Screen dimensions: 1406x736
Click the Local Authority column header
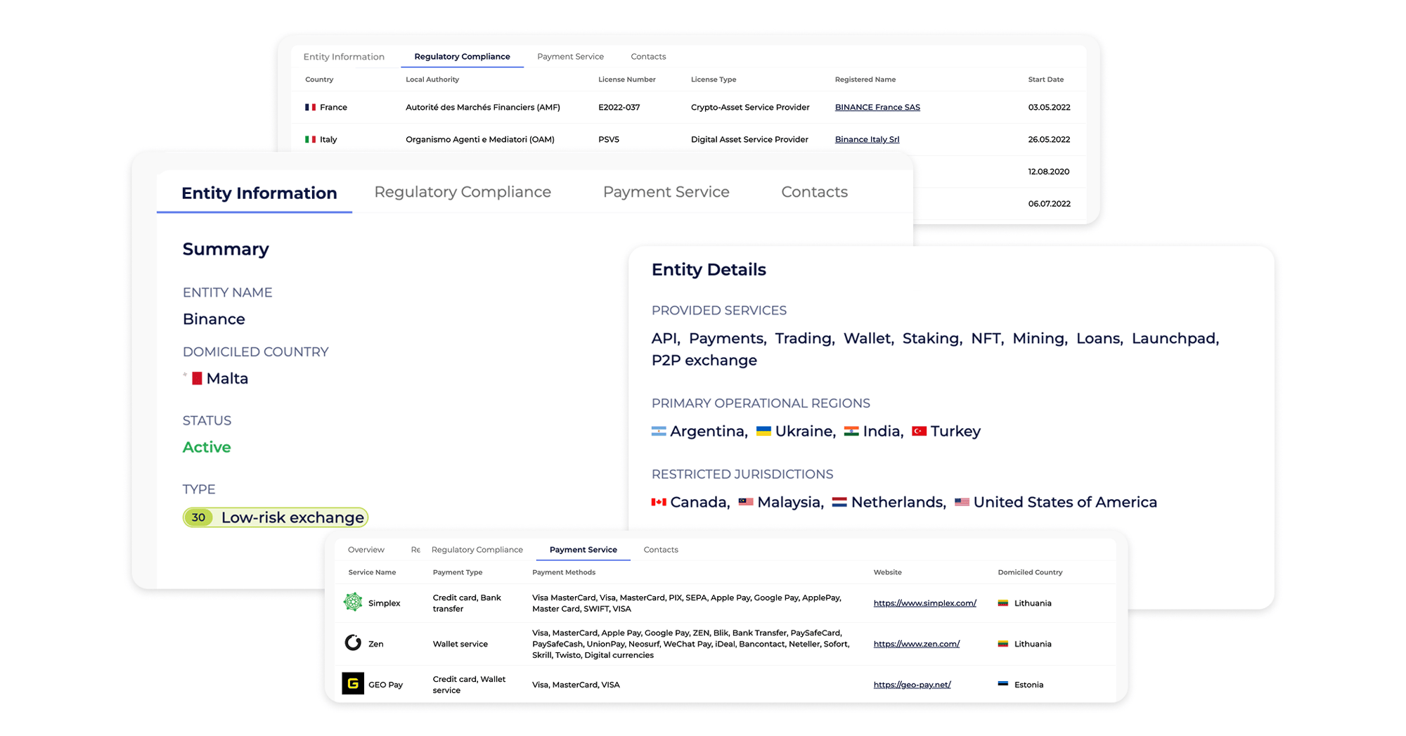pyautogui.click(x=432, y=79)
